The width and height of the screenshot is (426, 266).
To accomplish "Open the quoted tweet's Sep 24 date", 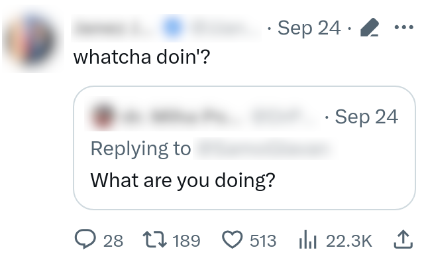I will tap(366, 117).
